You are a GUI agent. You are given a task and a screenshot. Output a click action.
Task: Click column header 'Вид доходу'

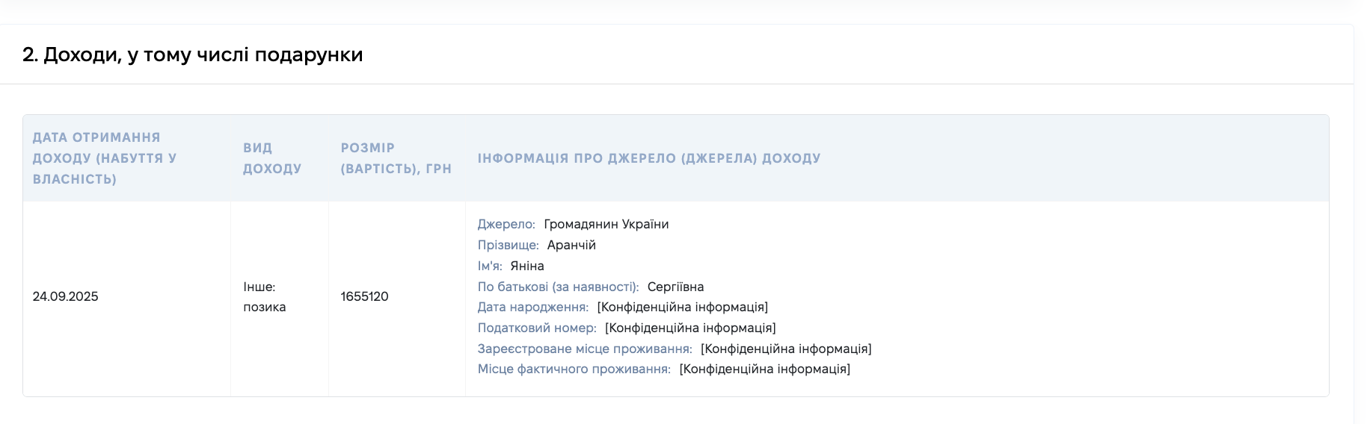point(272,158)
